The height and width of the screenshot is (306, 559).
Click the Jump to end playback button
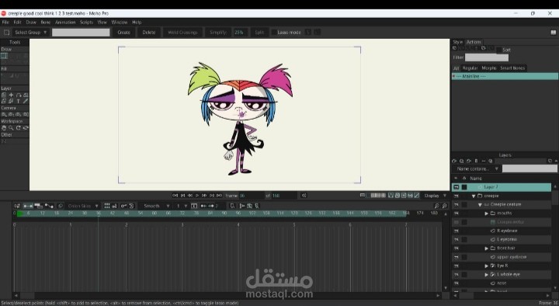click(219, 196)
